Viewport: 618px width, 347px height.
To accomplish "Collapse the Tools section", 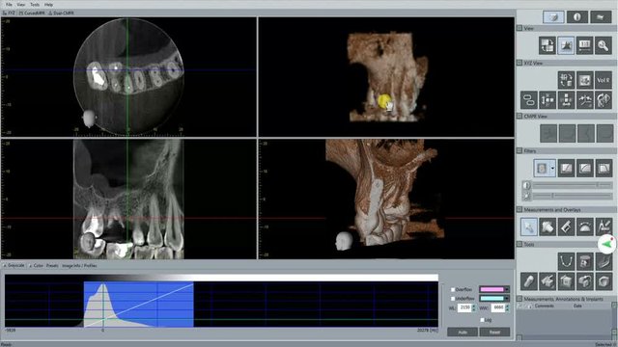I will (x=520, y=244).
